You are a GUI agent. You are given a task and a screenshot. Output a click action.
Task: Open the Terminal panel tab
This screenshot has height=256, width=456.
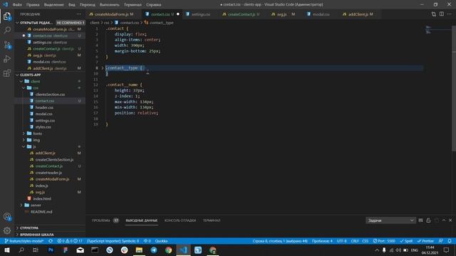[x=212, y=220]
